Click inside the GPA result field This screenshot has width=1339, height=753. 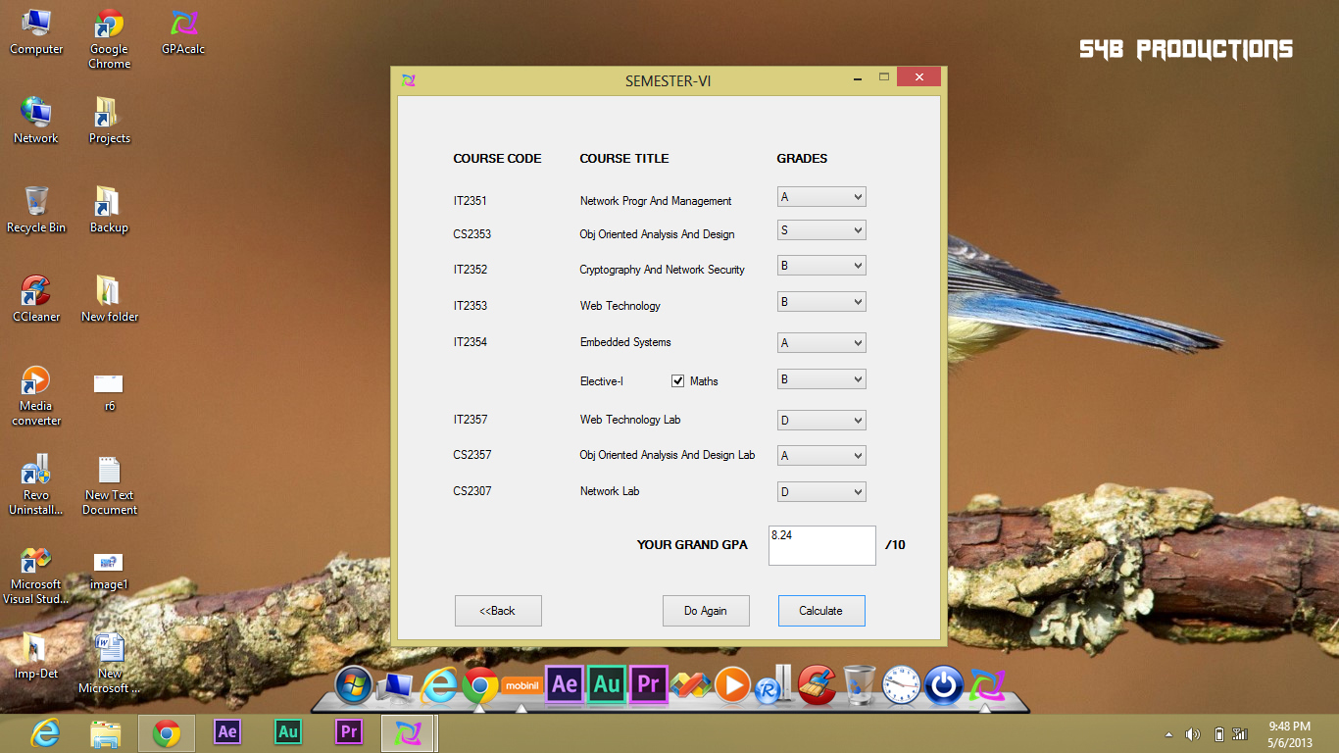point(821,545)
